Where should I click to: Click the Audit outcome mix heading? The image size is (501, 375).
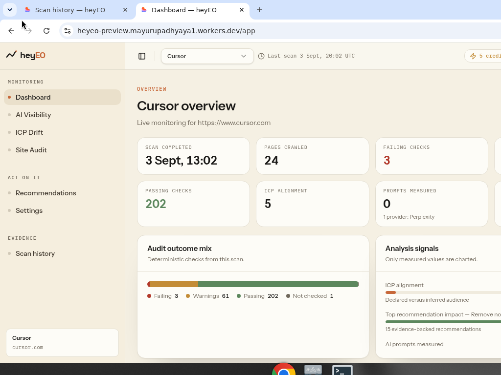(x=179, y=249)
